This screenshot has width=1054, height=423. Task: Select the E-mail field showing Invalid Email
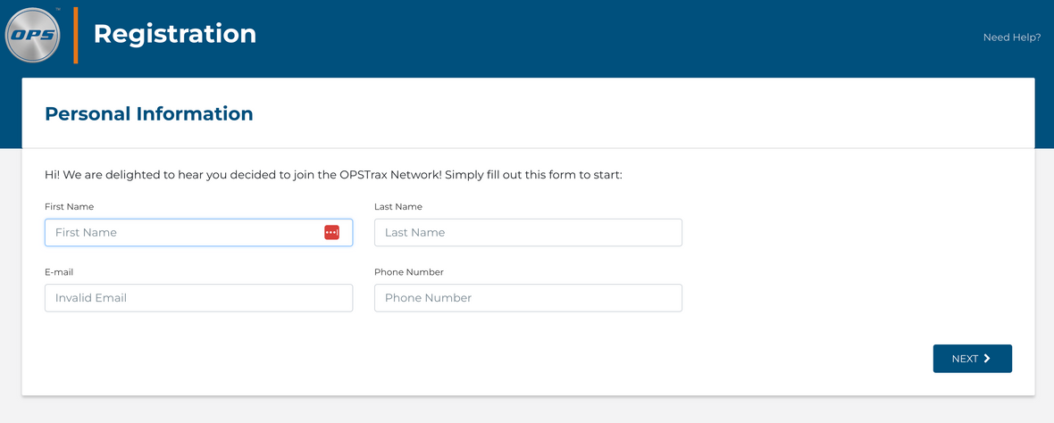[198, 298]
